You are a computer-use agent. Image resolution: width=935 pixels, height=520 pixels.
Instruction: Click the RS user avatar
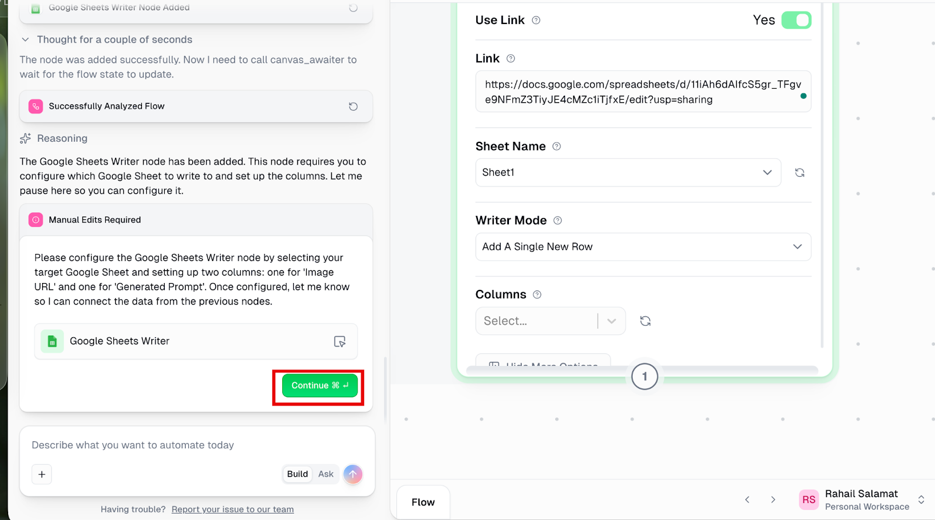tap(809, 500)
